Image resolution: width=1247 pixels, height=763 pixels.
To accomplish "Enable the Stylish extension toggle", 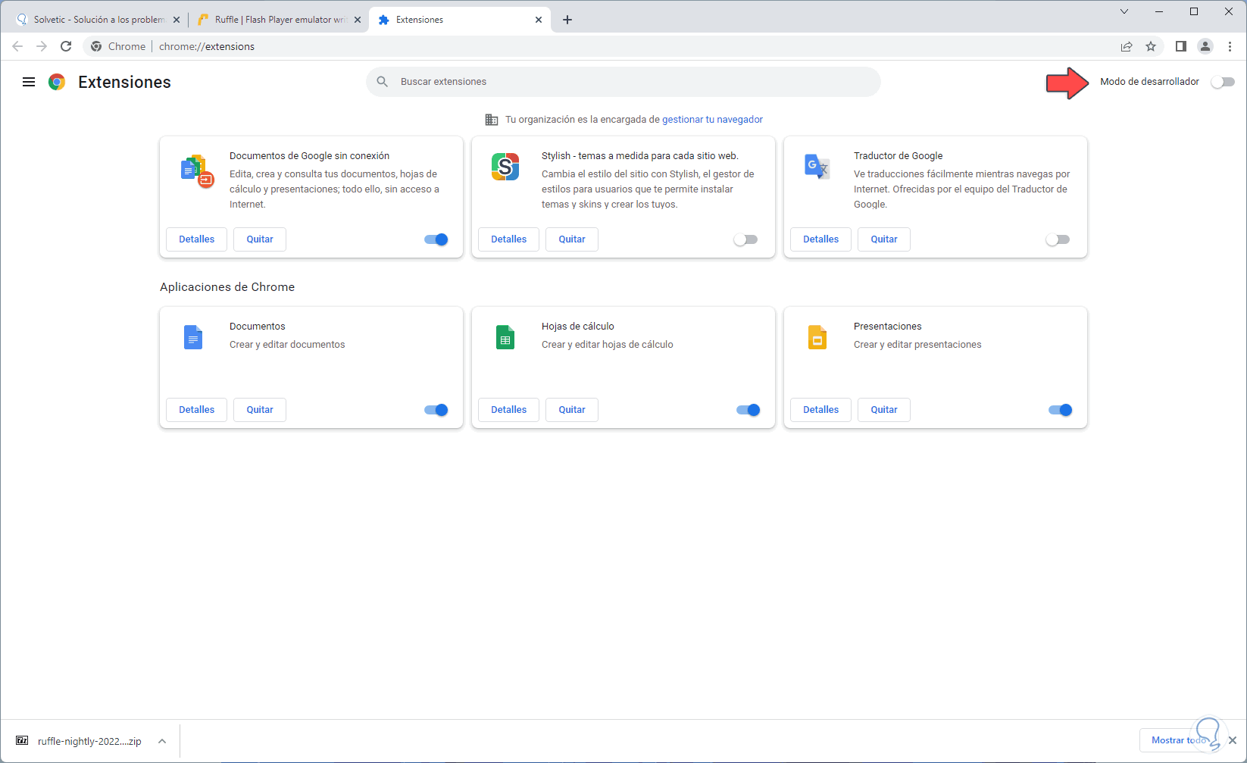I will point(745,239).
